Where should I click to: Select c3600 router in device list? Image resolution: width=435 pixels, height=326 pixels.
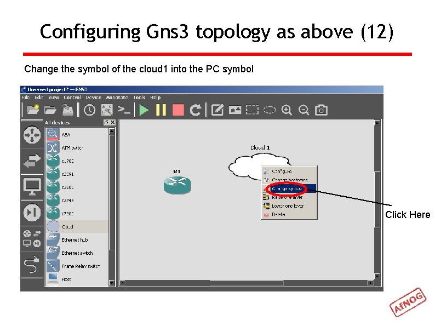click(x=77, y=187)
